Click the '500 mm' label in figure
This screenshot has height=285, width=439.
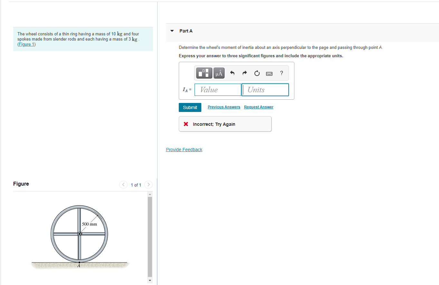pos(90,224)
